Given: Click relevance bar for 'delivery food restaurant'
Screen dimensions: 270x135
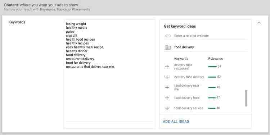Looking at the screenshot, I should tap(212, 67).
